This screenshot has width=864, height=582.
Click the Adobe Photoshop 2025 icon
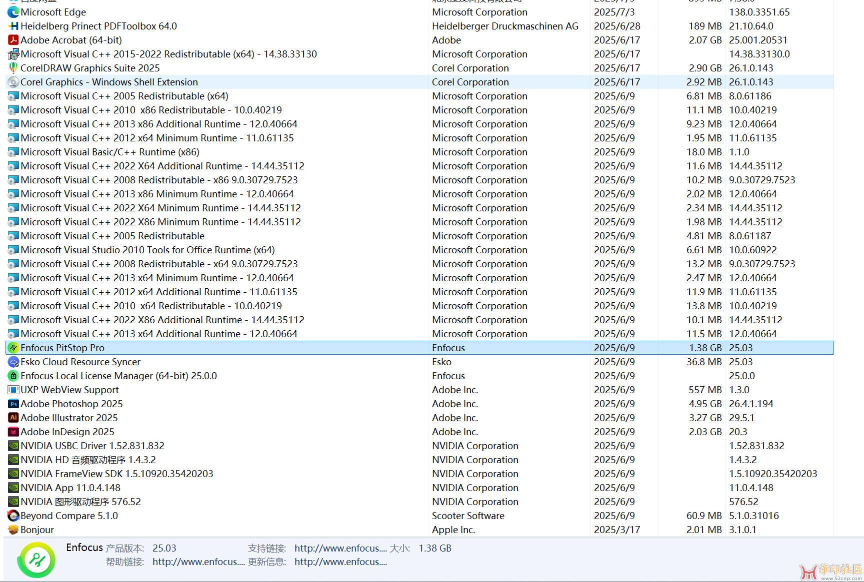click(x=13, y=404)
